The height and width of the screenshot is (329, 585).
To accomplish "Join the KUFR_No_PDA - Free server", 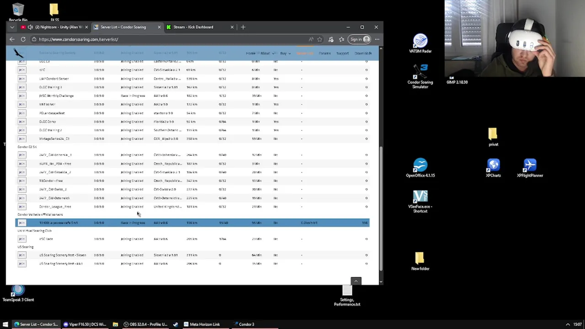I will point(21,164).
